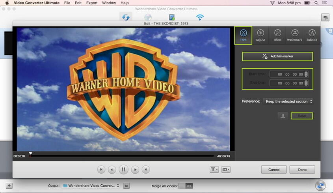Select the Burn disc icon in the toolbar
This screenshot has height=193, width=333.
(x=148, y=17)
